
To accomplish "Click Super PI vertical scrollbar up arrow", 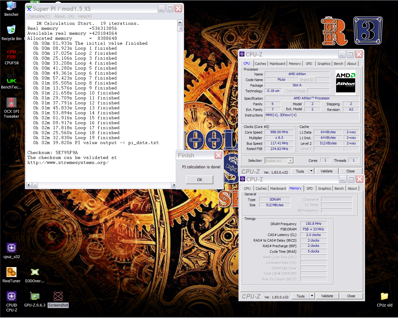I will pyautogui.click(x=180, y=23).
